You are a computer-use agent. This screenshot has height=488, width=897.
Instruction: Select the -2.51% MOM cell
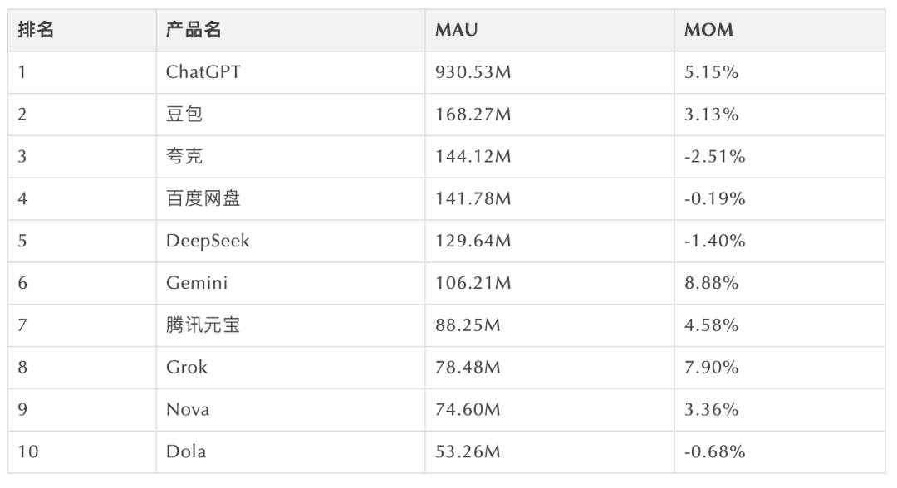click(714, 157)
